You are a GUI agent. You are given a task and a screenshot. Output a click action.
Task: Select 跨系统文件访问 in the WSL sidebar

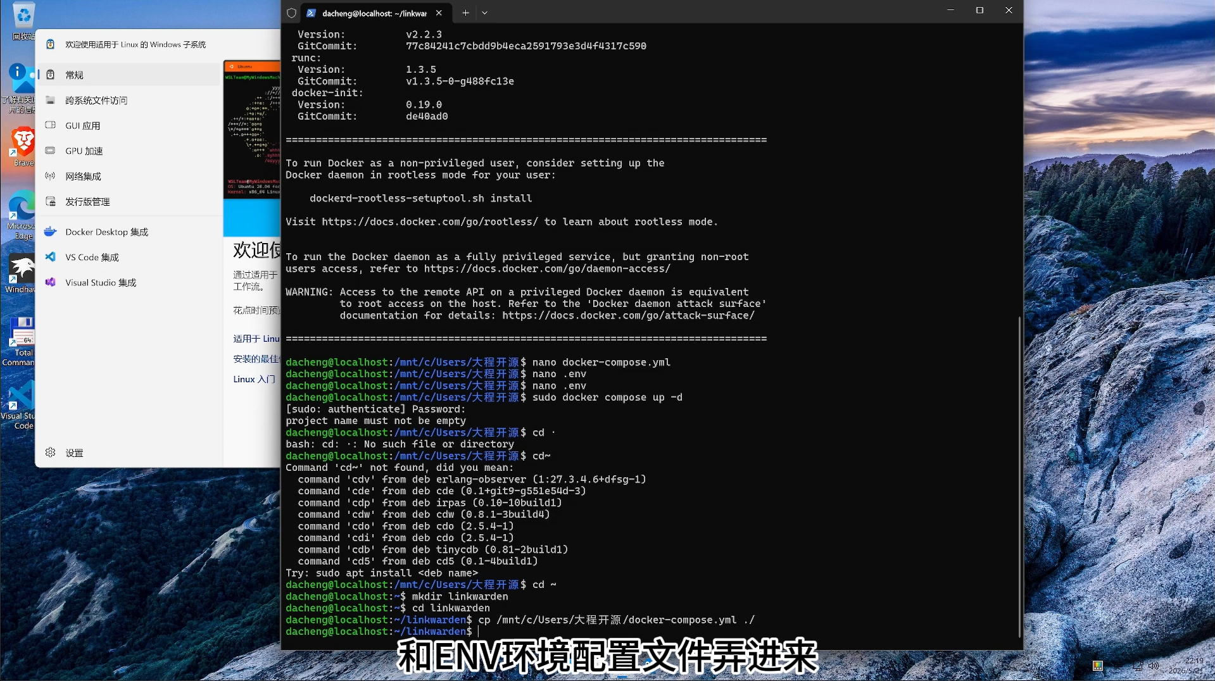(129, 100)
